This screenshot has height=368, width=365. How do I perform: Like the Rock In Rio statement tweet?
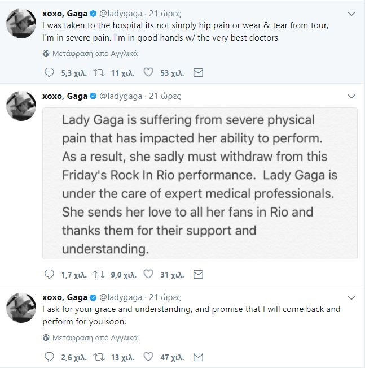149,275
